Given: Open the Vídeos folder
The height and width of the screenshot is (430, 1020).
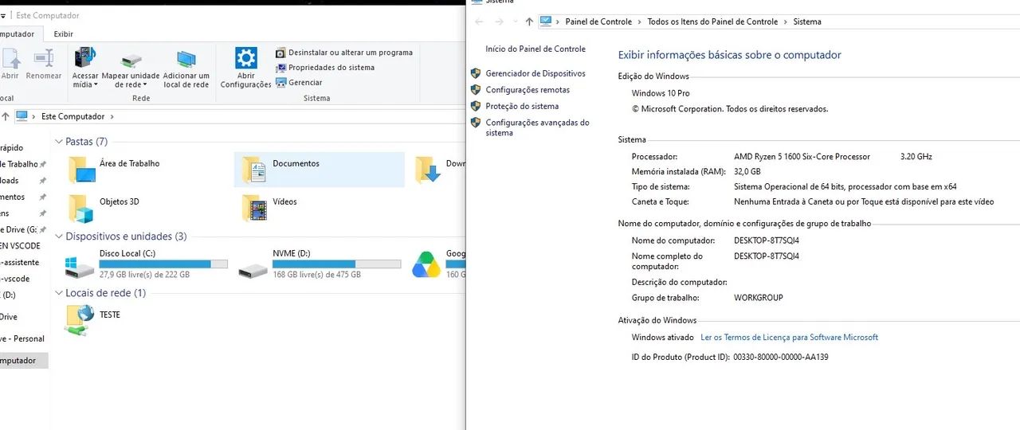Looking at the screenshot, I should [x=271, y=208].
